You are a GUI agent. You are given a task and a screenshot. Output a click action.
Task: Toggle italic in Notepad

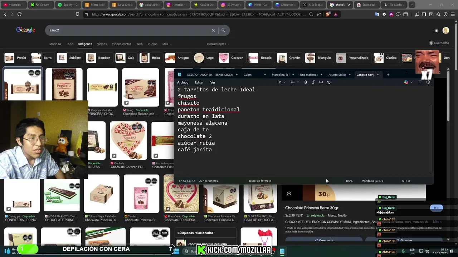(x=313, y=82)
